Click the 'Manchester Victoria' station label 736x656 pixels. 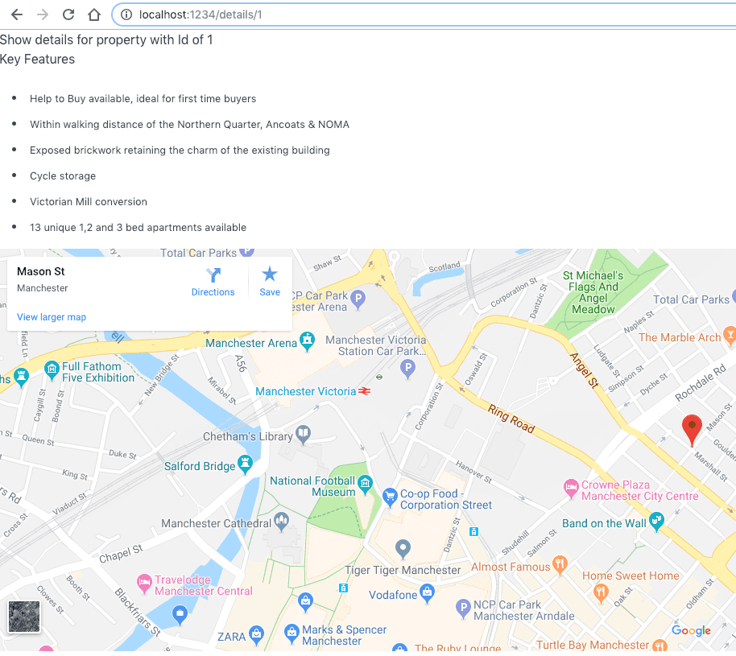[305, 391]
